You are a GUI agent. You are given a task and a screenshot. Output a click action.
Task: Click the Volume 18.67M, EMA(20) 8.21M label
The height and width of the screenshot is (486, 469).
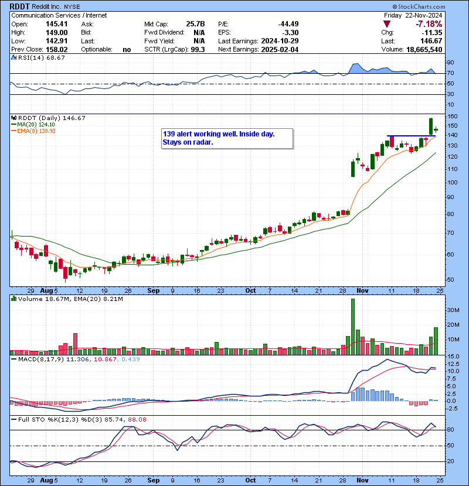[x=70, y=299]
